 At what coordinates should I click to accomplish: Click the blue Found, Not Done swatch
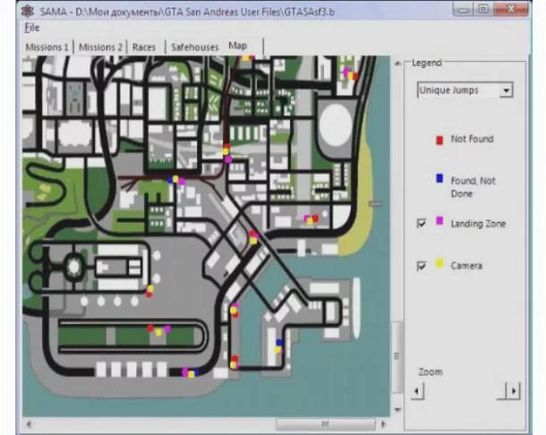pyautogui.click(x=439, y=178)
